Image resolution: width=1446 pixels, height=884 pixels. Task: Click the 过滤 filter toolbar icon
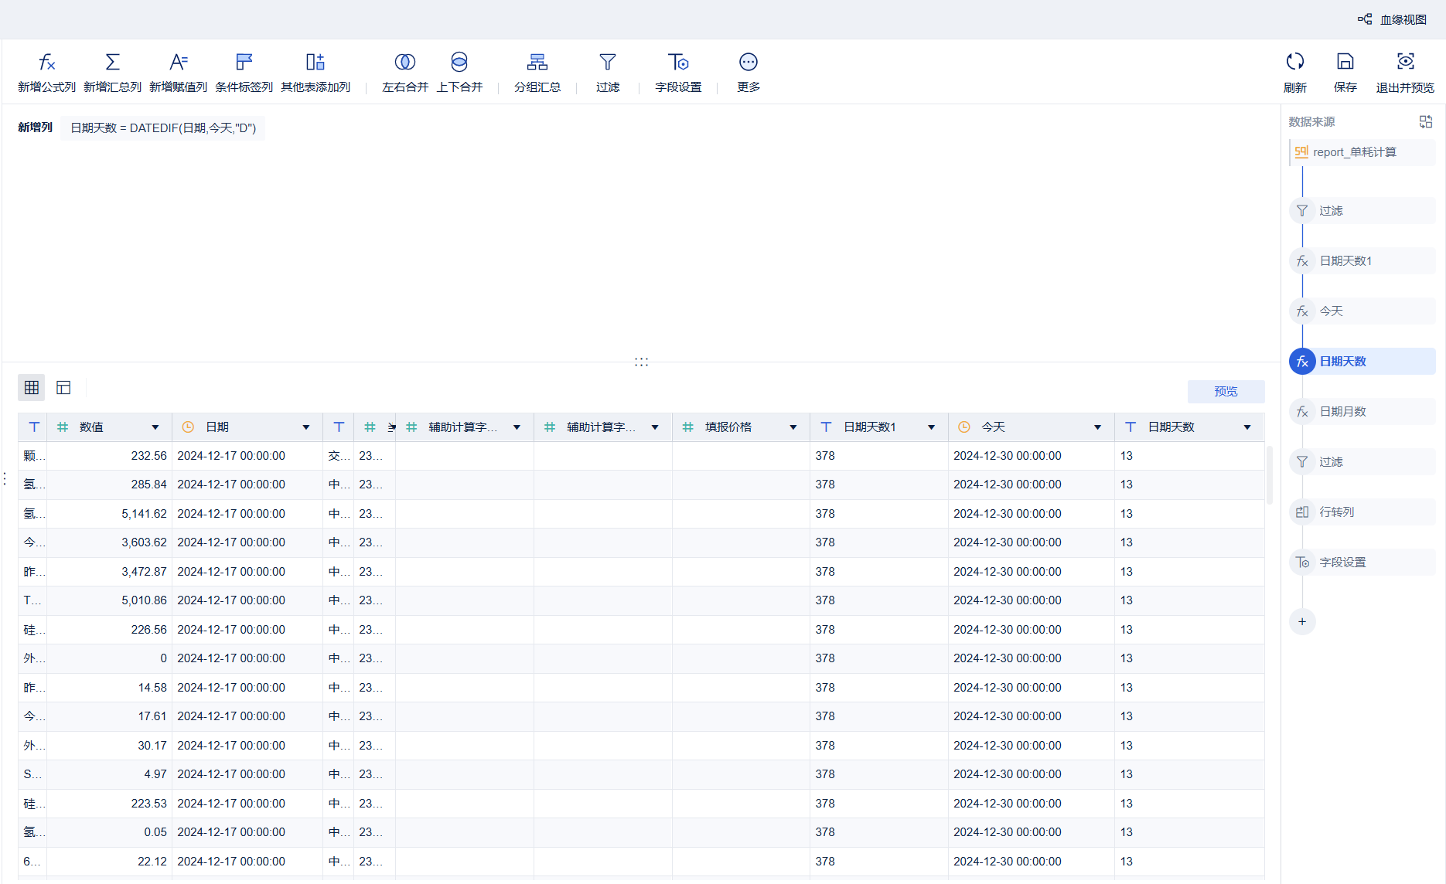pos(608,62)
